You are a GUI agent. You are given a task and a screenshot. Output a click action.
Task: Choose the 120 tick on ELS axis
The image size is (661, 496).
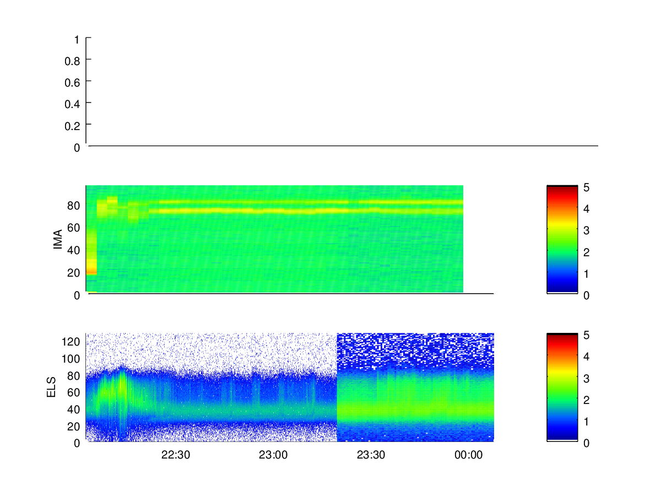point(72,342)
